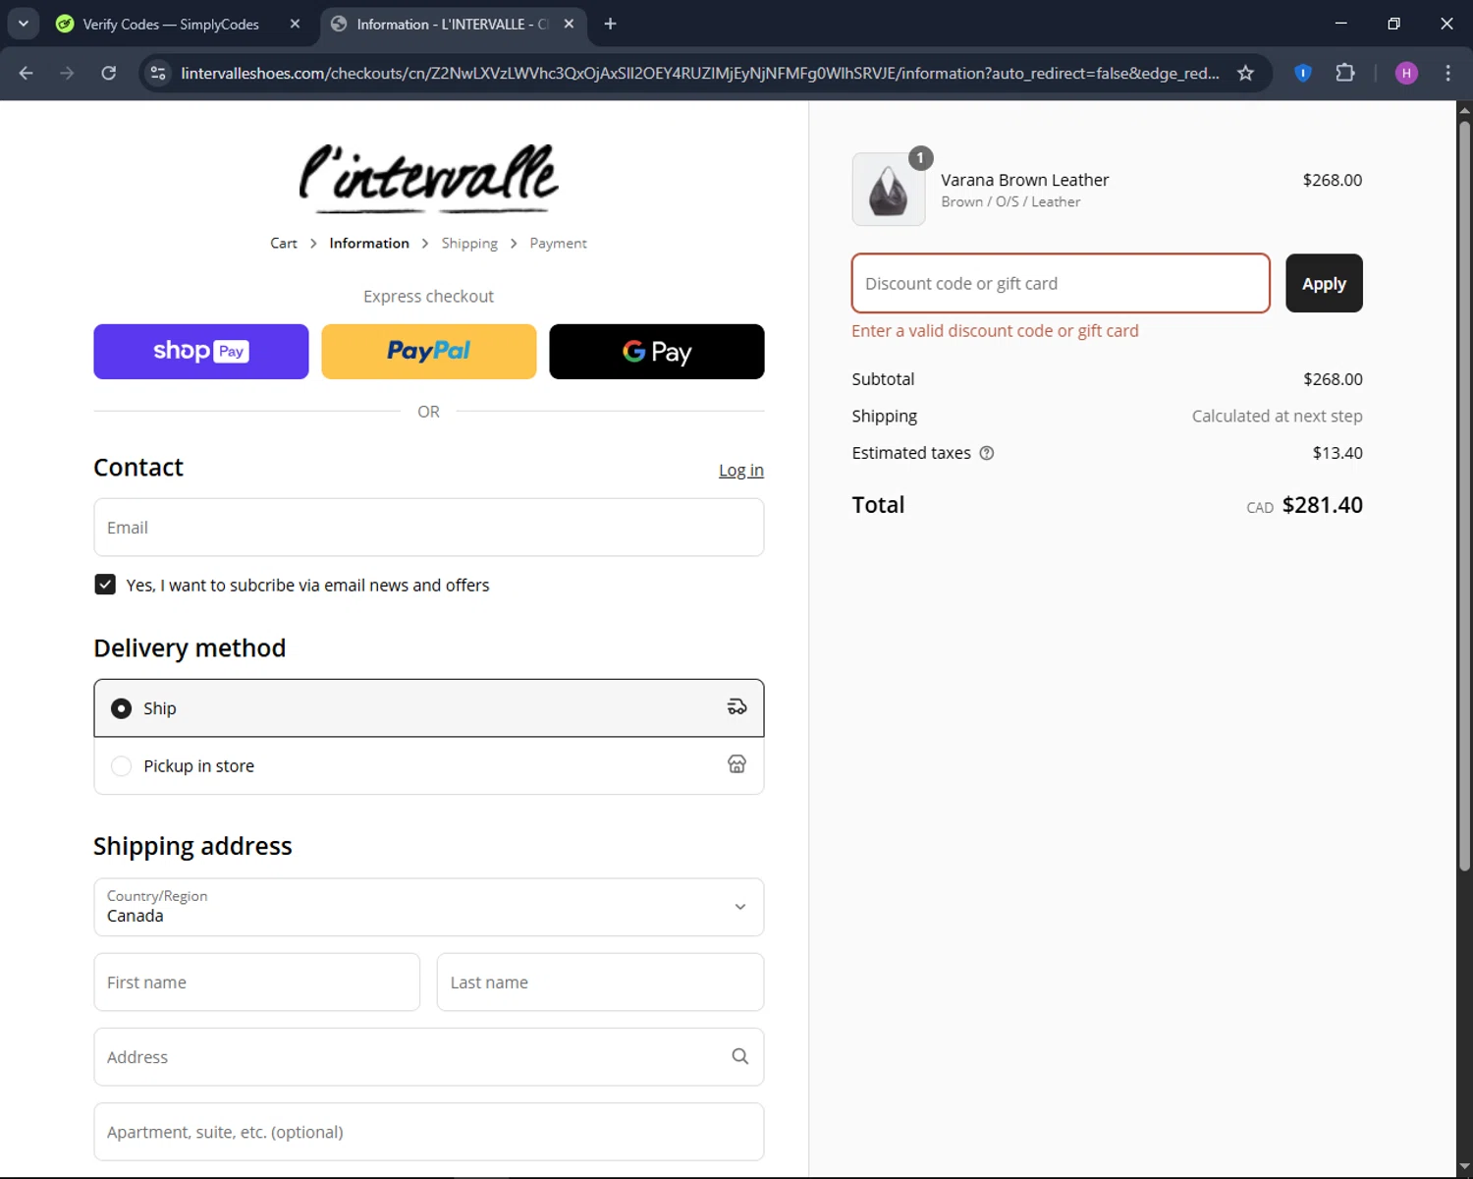1473x1179 pixels.
Task: Click the scrollbar up arrow
Action: coord(1464,109)
